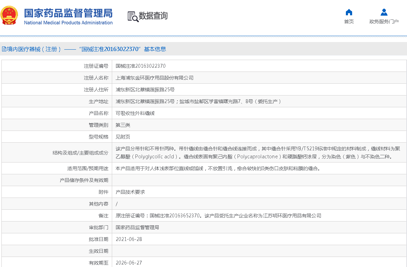Click the 第三类 management category value
407x267 pixels.
pos(123,125)
